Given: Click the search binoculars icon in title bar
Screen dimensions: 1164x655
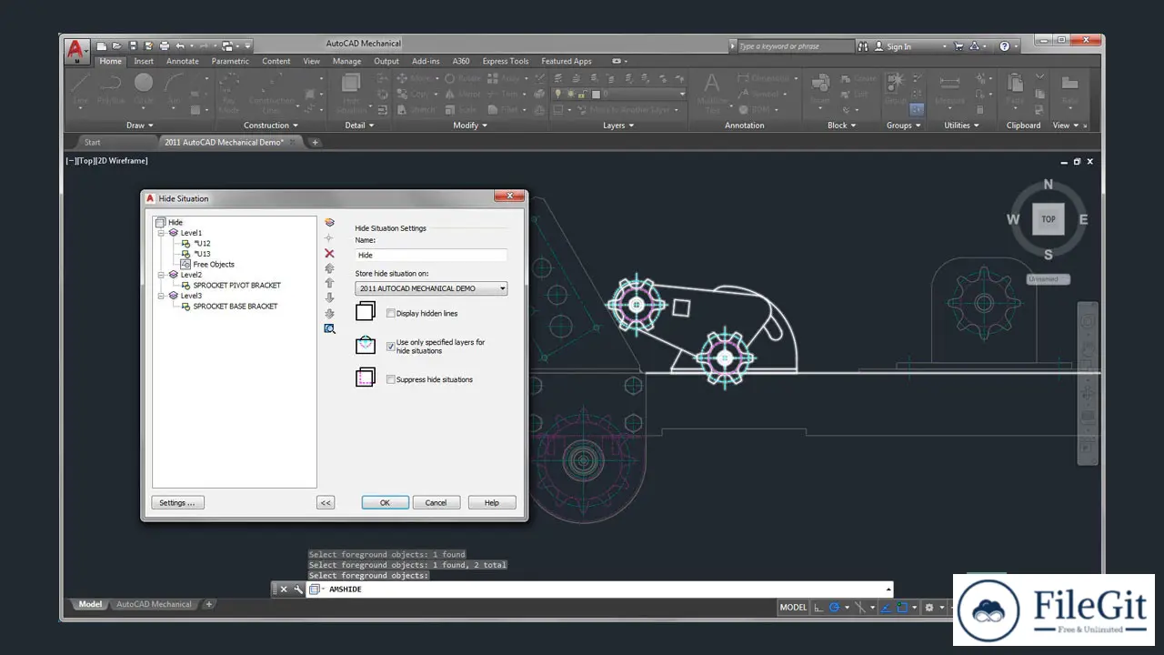Looking at the screenshot, I should pyautogui.click(x=863, y=46).
